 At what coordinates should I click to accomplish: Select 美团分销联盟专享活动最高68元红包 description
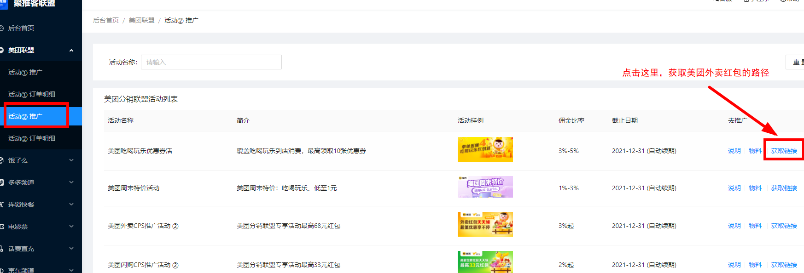(289, 226)
